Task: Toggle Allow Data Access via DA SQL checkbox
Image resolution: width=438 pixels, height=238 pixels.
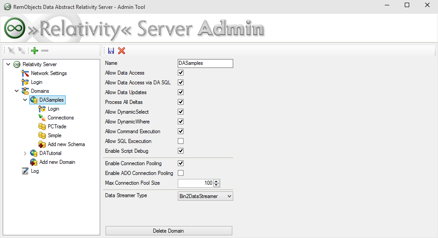Action: [x=181, y=83]
